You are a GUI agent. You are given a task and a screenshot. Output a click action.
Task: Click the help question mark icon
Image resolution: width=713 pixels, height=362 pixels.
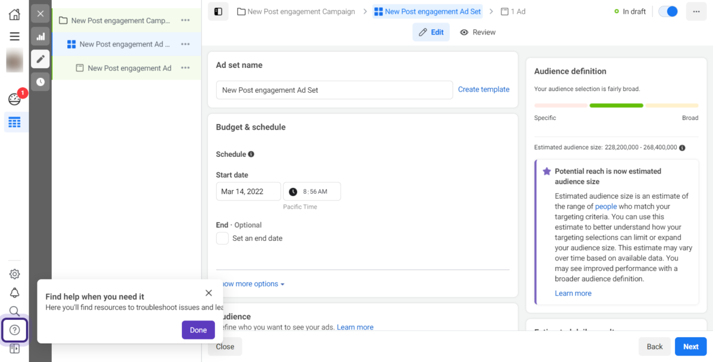pos(15,330)
